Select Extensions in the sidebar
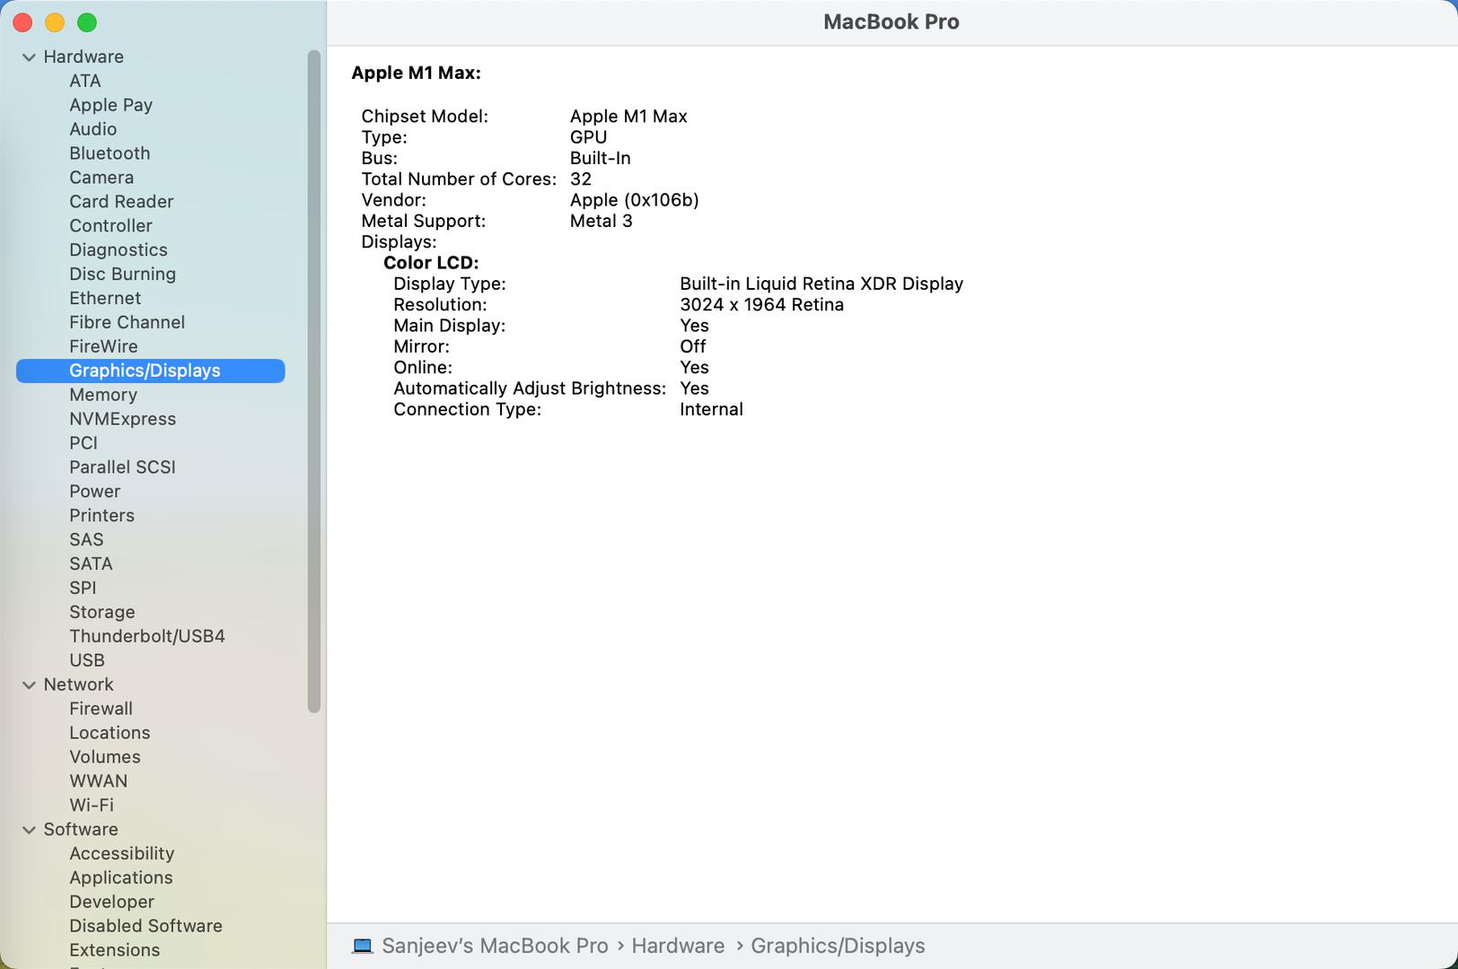The width and height of the screenshot is (1458, 969). [115, 952]
